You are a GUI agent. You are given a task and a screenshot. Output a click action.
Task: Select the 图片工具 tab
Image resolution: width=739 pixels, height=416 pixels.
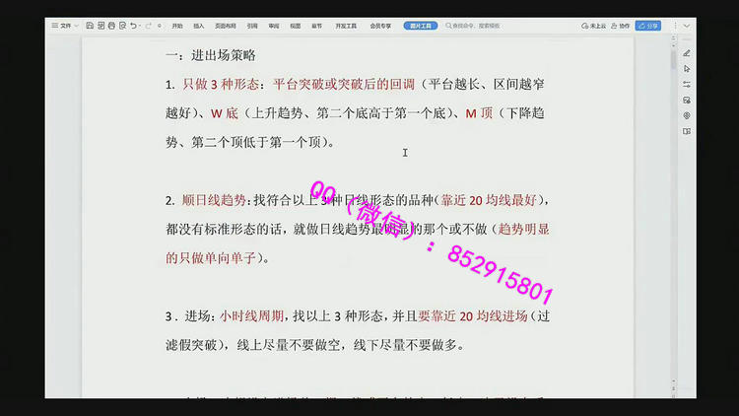click(421, 25)
